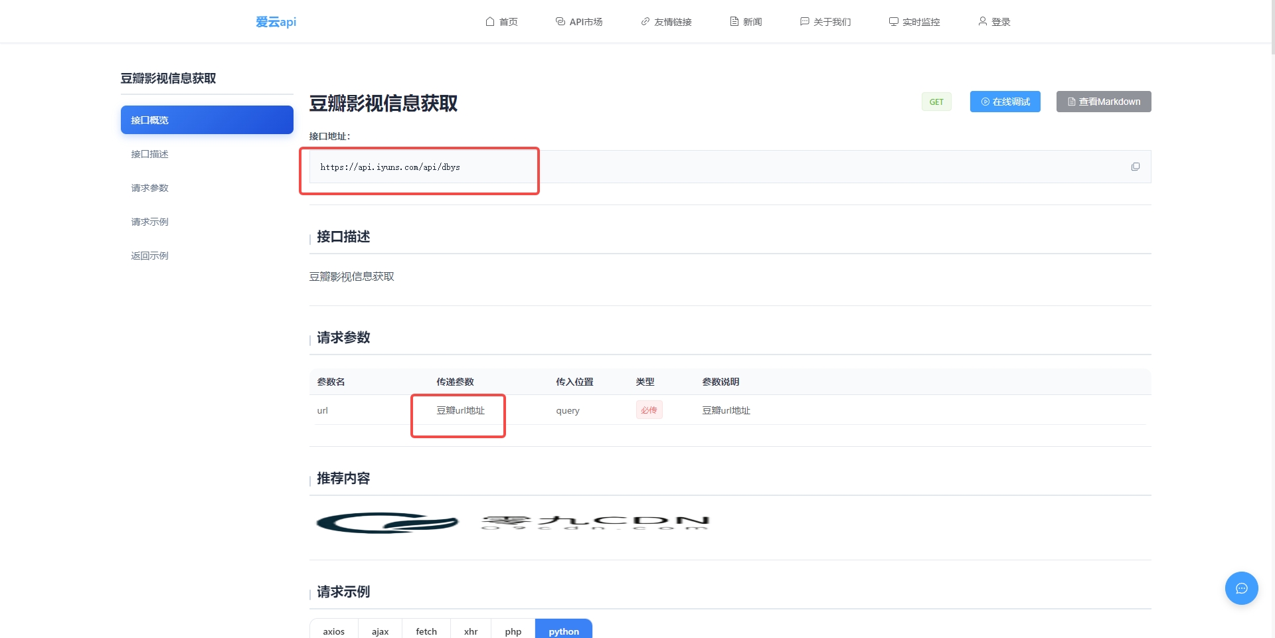Select the fetch request example tab
This screenshot has height=638, width=1275.
click(x=426, y=631)
